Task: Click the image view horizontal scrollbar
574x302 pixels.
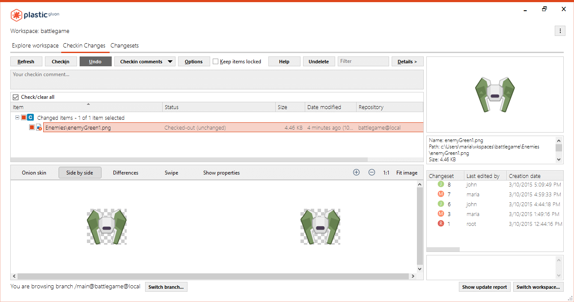Action: tap(214, 276)
